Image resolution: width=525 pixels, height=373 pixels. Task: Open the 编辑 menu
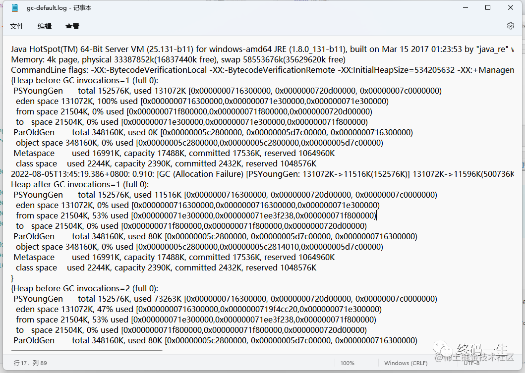(x=45, y=26)
